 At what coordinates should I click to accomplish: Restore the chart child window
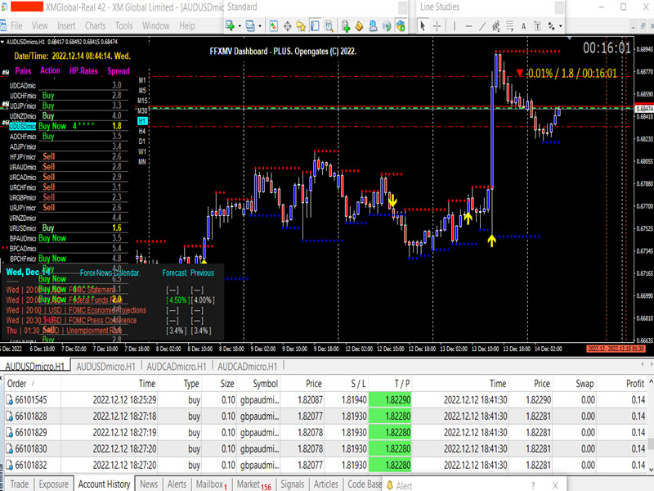pos(643,26)
